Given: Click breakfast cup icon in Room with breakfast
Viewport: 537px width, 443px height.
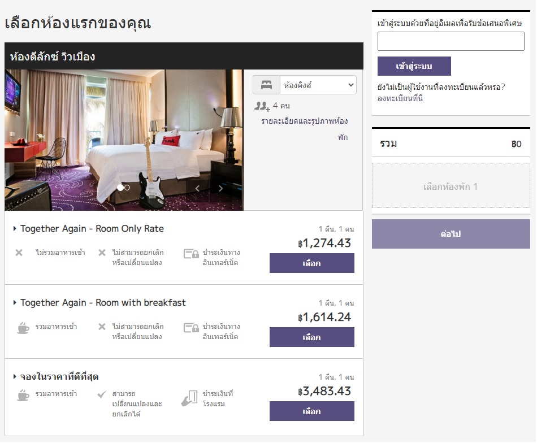Looking at the screenshot, I should click(23, 328).
